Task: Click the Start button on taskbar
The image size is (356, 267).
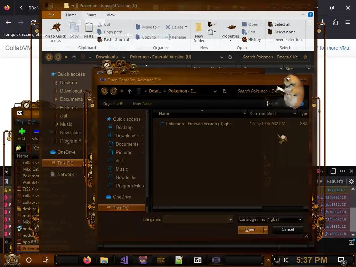Action: coord(11,260)
